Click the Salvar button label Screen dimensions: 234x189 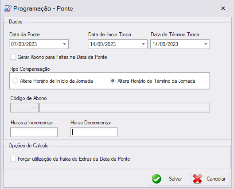pos(175,179)
